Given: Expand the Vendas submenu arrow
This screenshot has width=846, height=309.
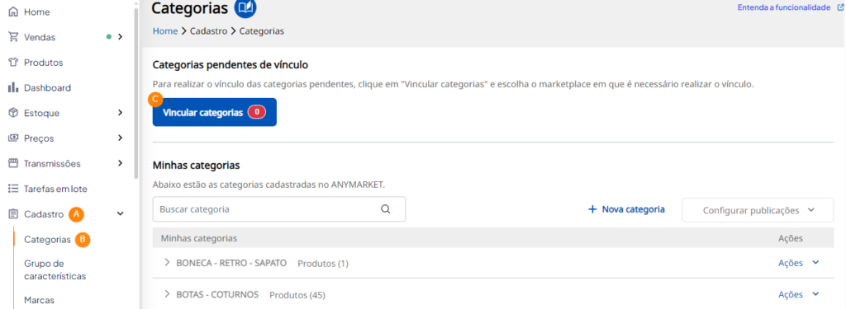Looking at the screenshot, I should click(121, 36).
